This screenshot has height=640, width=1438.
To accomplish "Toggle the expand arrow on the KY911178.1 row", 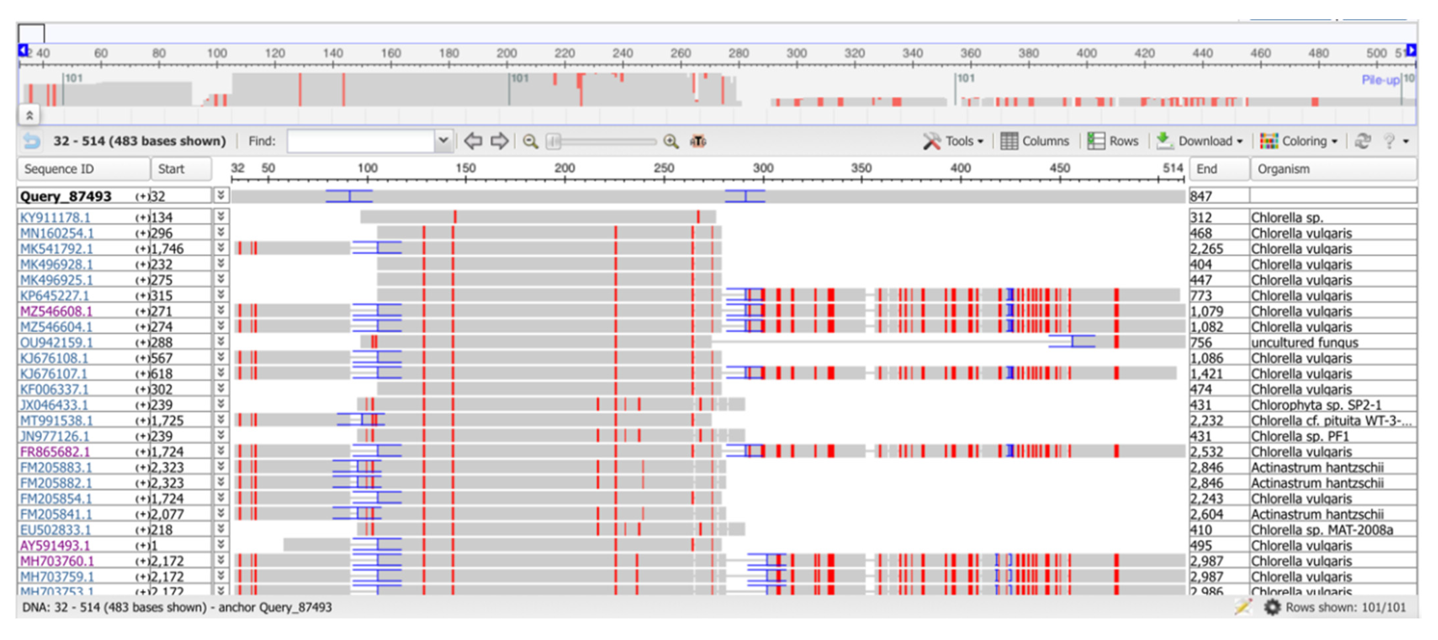I will click(x=221, y=217).
